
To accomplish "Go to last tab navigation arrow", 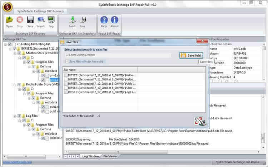I will 78,156.
